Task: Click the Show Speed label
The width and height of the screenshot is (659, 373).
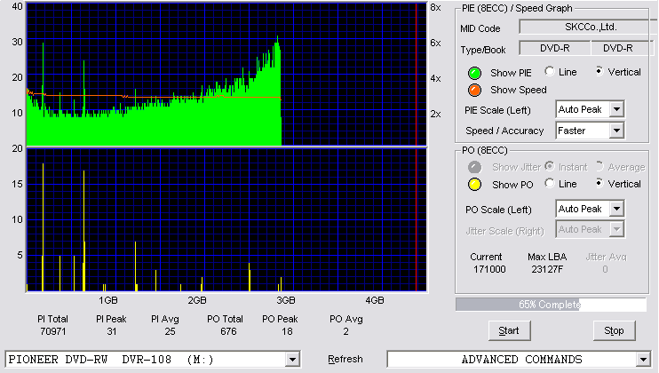Action: [x=519, y=90]
